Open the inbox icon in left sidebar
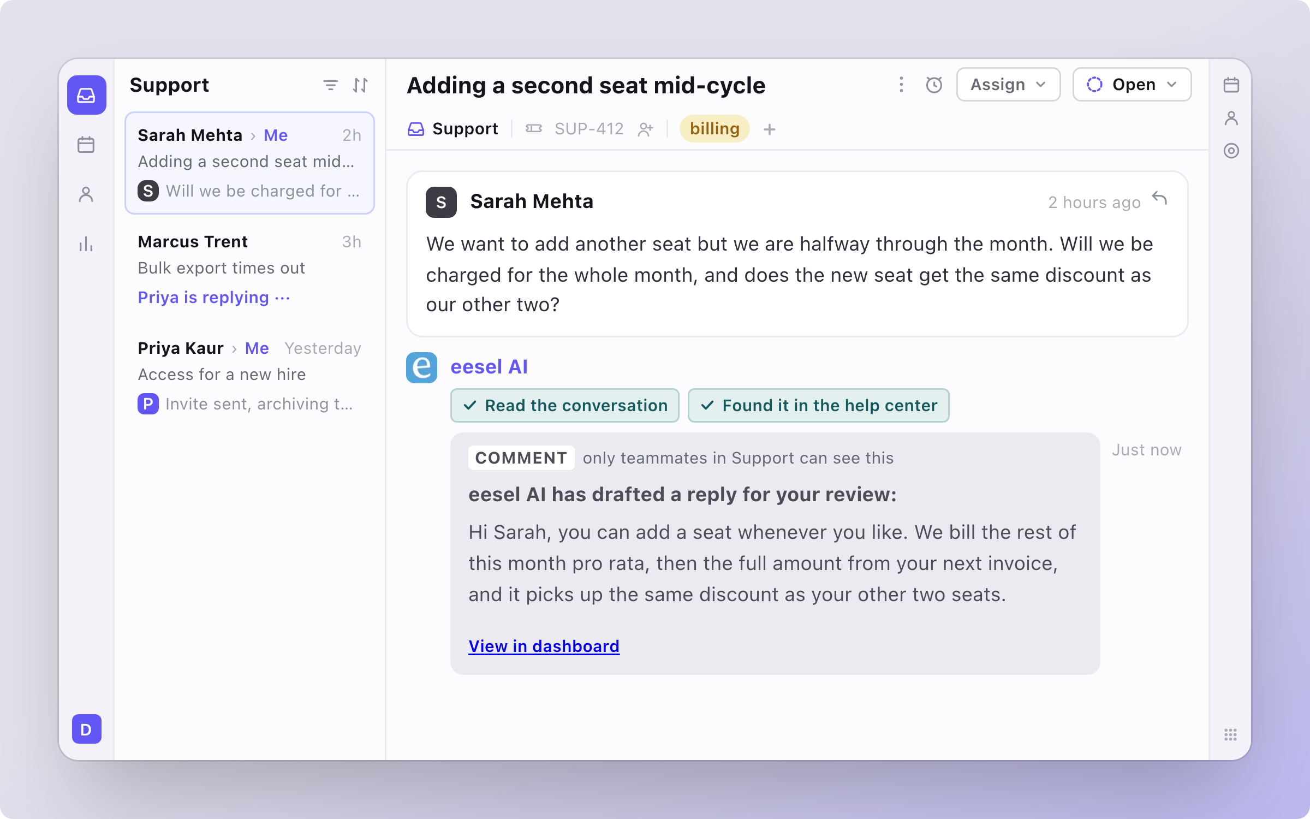 coord(86,95)
